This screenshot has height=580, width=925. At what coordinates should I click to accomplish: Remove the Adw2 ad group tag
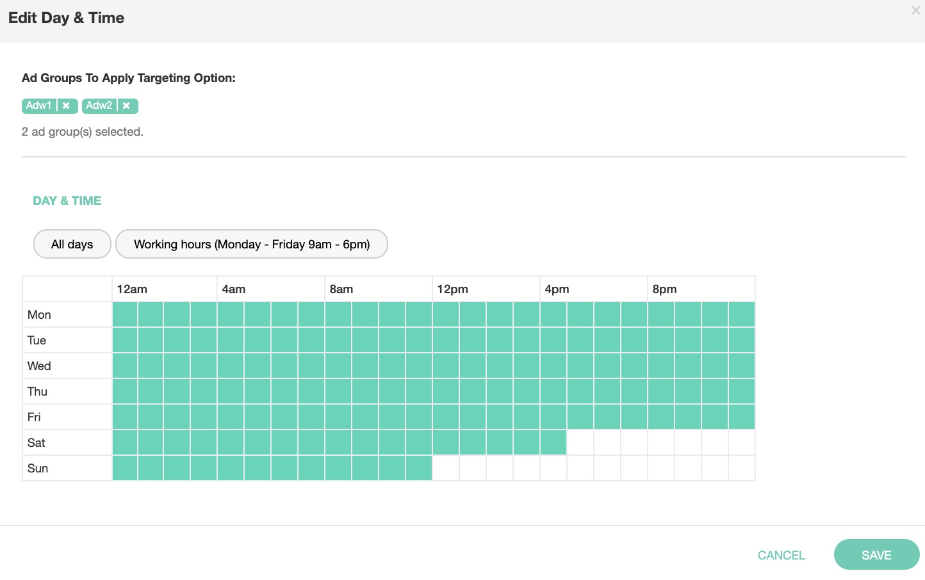126,106
